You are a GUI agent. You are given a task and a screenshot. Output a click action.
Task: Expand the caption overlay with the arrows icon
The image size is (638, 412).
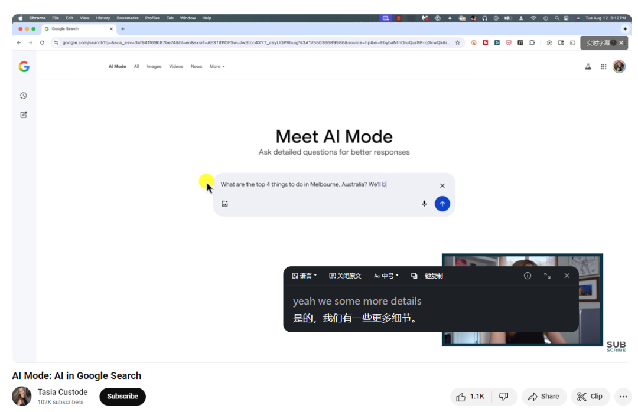click(547, 276)
